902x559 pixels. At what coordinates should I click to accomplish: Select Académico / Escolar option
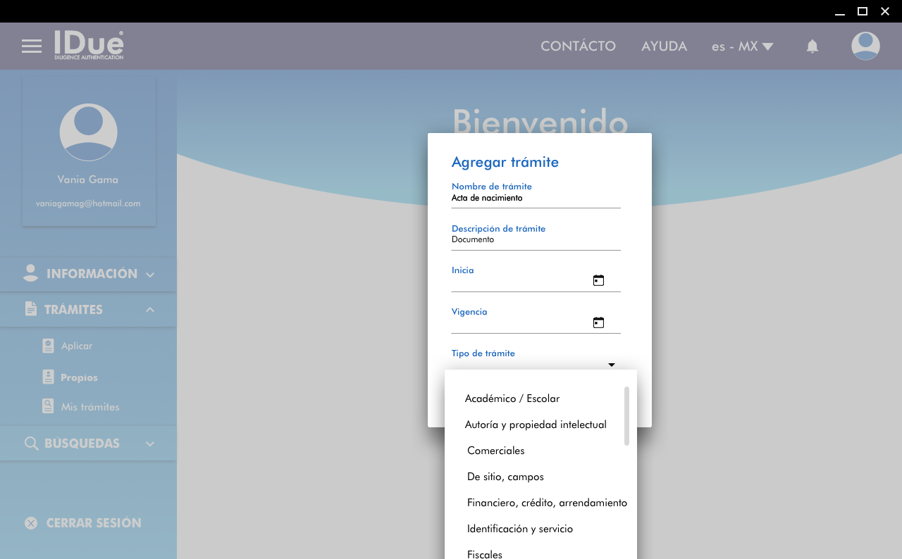pyautogui.click(x=512, y=398)
